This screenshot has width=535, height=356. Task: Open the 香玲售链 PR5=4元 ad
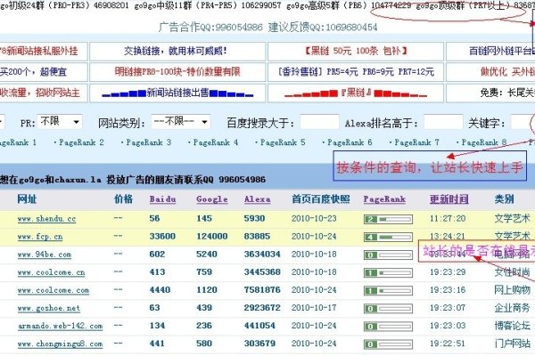click(x=356, y=72)
